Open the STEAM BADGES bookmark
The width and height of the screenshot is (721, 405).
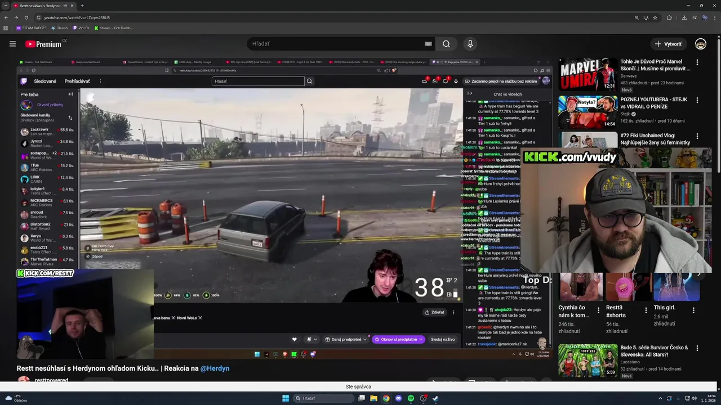31,28
